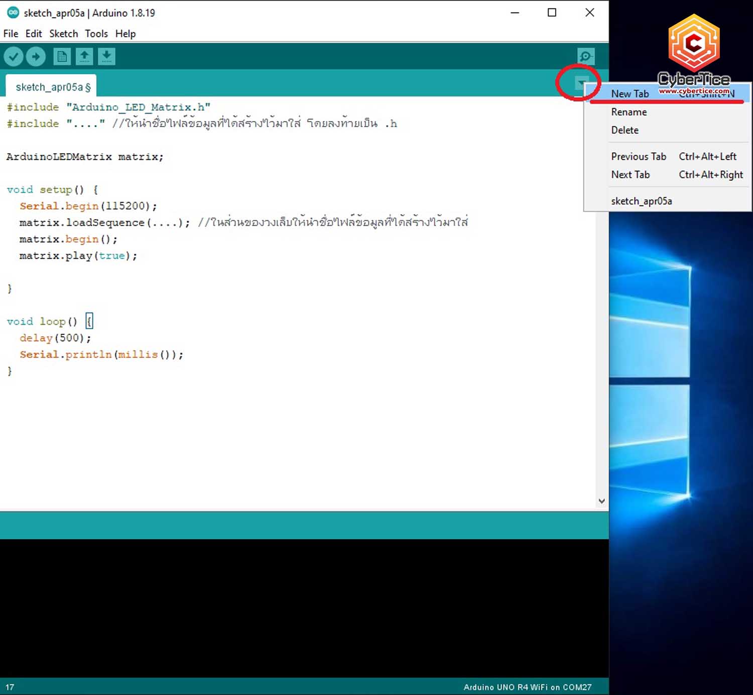Open the Sketch menu
Image resolution: width=753 pixels, height=695 pixels.
coord(63,34)
